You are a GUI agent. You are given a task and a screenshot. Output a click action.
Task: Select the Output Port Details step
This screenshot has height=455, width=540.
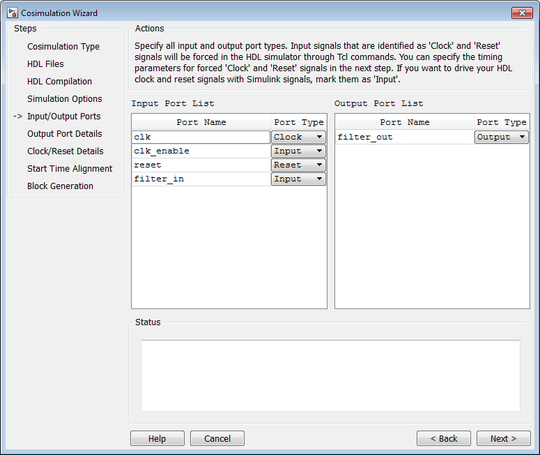[65, 134]
